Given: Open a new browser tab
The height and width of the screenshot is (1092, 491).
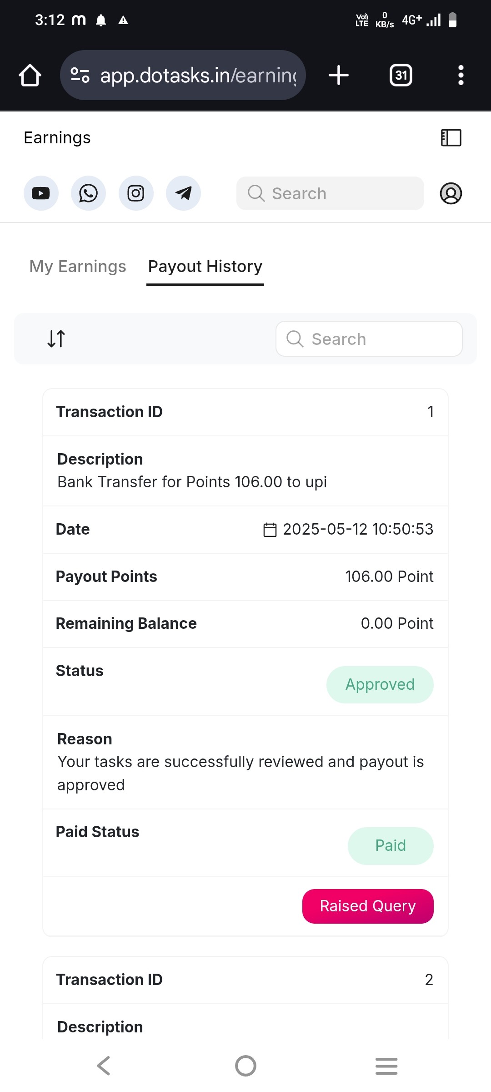Looking at the screenshot, I should point(339,75).
